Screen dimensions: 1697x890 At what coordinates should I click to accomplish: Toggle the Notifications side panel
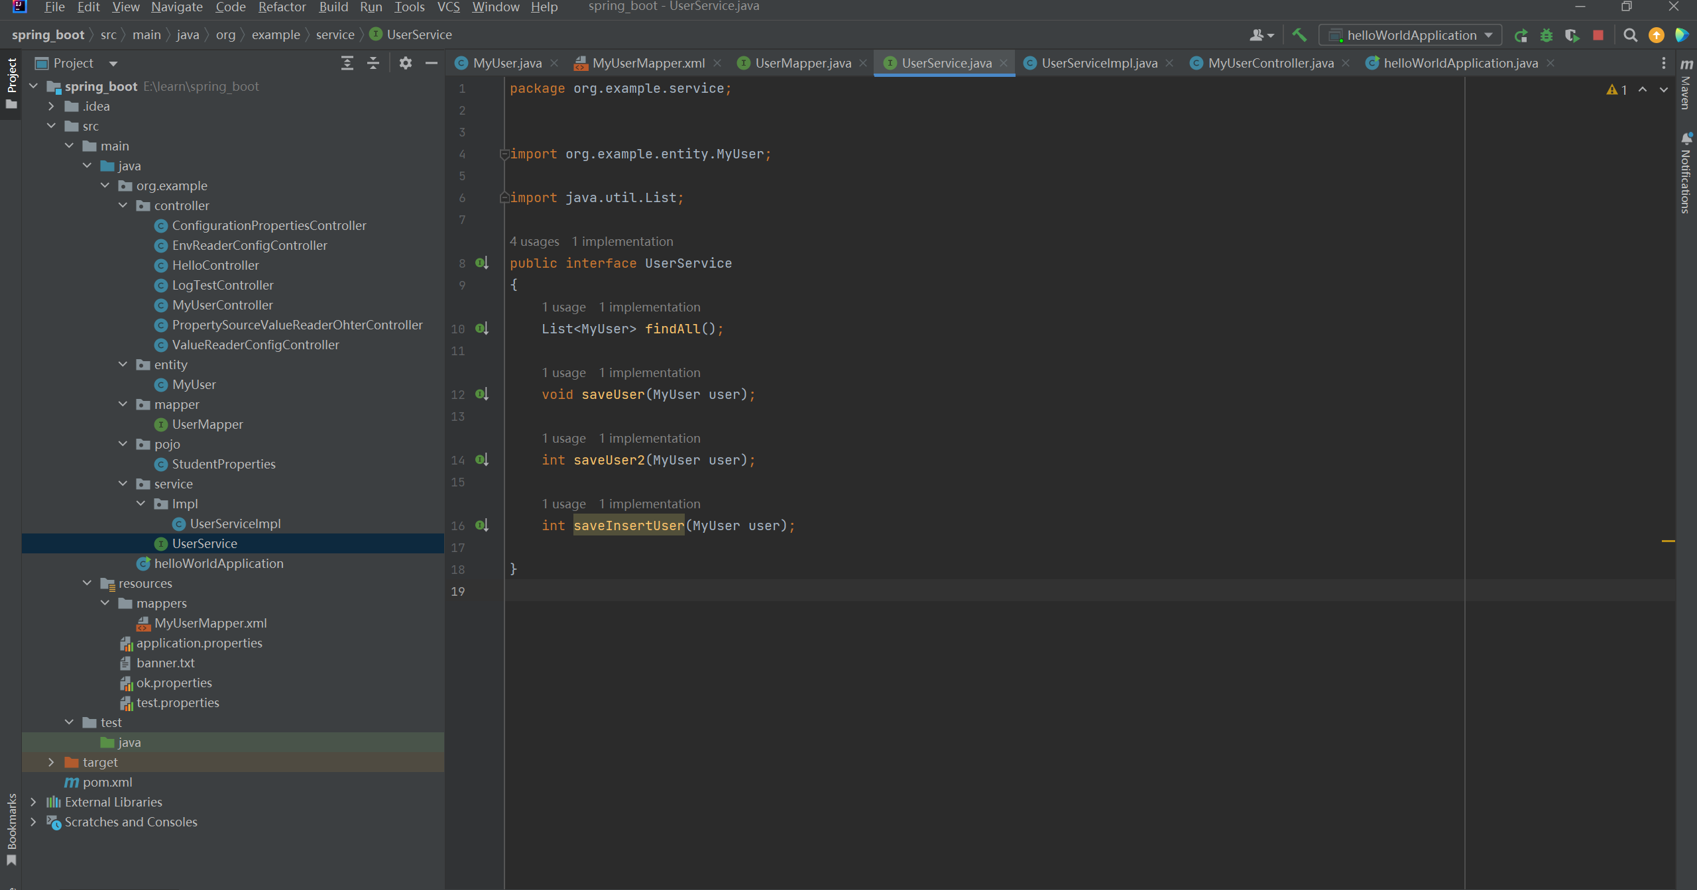click(x=1686, y=174)
